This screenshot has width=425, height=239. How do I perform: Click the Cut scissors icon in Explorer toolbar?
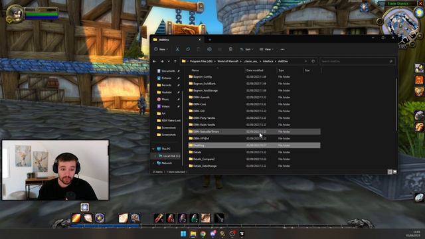[177, 49]
